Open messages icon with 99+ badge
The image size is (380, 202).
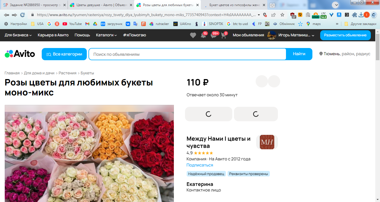pyautogui.click(x=214, y=35)
